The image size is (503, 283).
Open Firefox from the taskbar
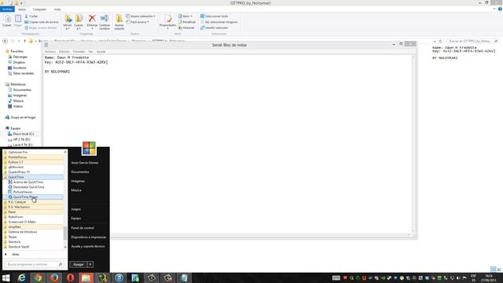click(x=54, y=277)
